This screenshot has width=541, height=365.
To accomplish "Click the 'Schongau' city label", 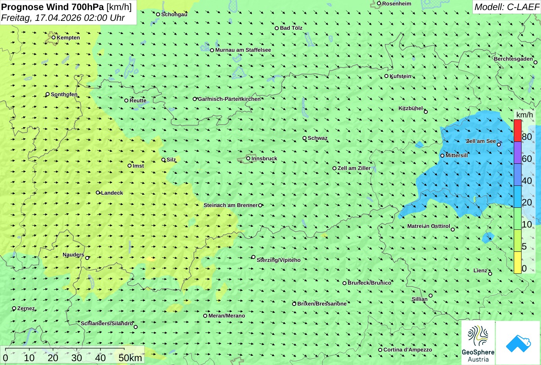I will click(x=174, y=14).
